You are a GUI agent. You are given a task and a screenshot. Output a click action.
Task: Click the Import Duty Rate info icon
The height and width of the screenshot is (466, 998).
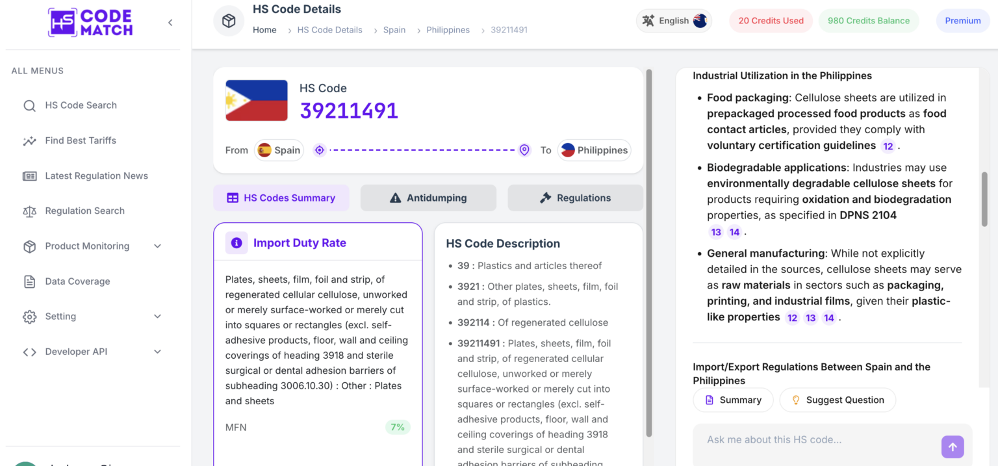pyautogui.click(x=237, y=243)
